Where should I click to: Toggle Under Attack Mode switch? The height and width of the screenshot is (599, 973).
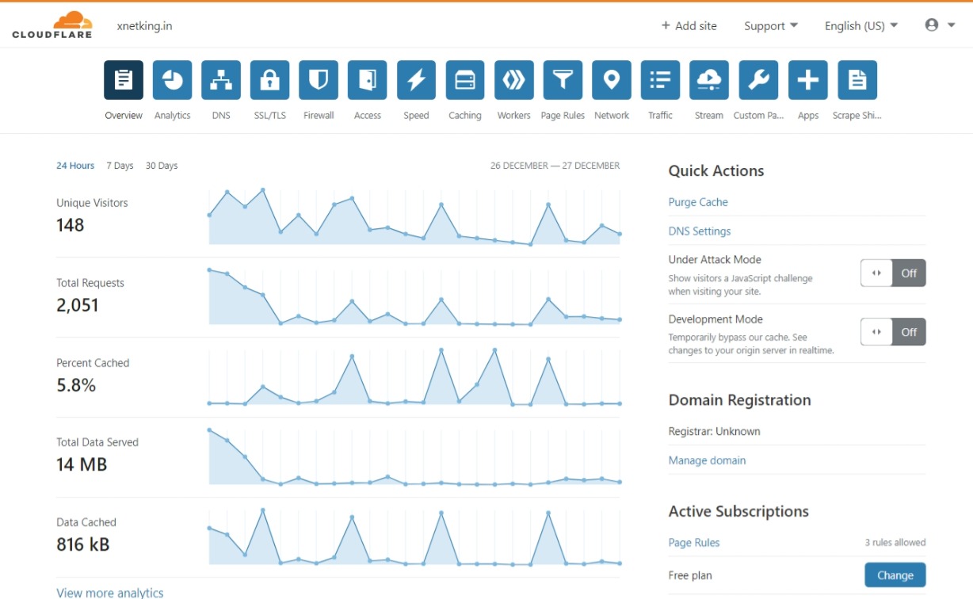coord(893,273)
